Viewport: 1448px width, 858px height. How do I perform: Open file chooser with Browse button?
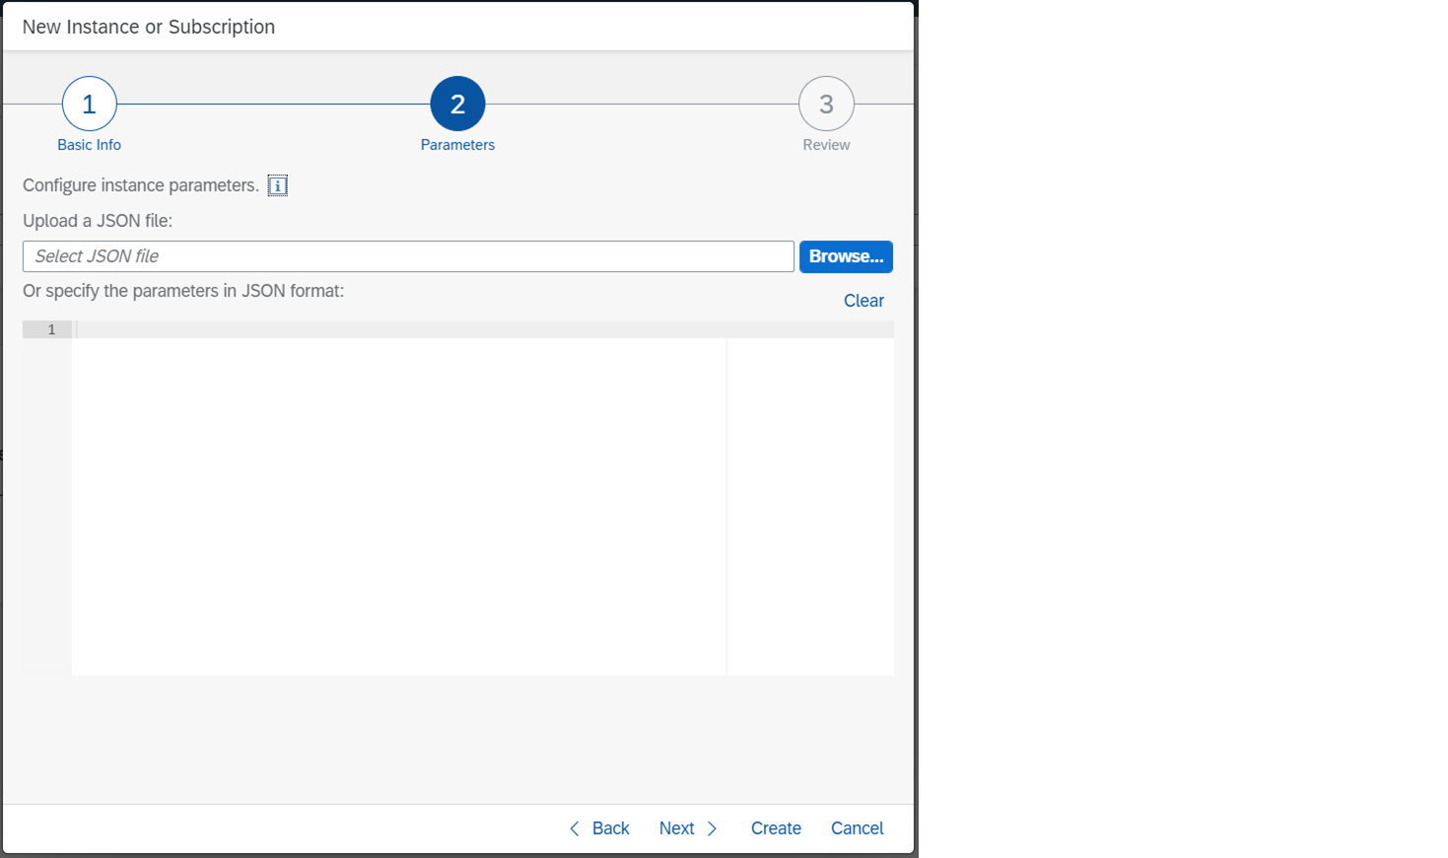pos(846,256)
